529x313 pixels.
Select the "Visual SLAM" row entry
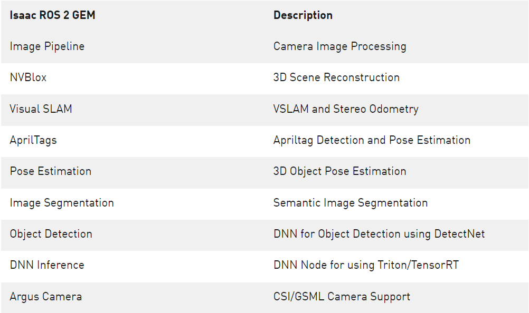coord(41,109)
